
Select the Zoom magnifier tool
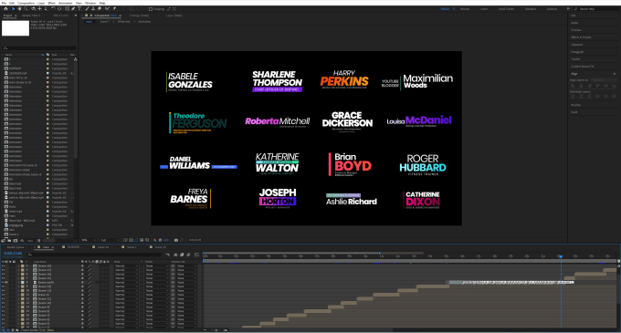[26, 9]
